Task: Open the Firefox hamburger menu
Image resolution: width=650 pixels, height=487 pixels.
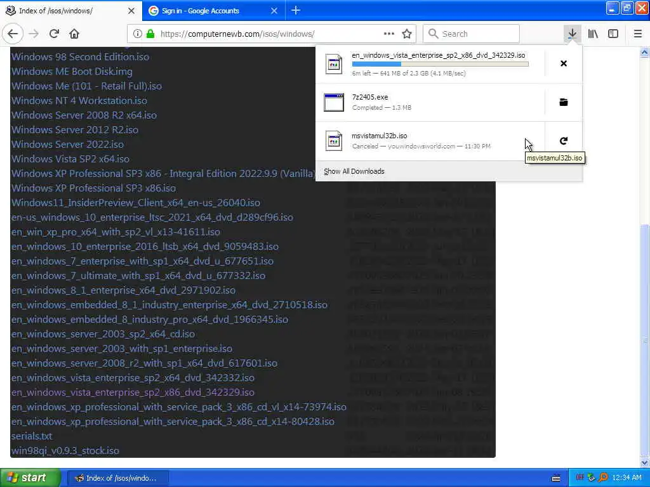Action: pyautogui.click(x=637, y=34)
